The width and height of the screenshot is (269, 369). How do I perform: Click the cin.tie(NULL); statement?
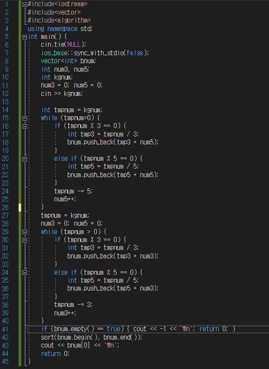click(64, 45)
